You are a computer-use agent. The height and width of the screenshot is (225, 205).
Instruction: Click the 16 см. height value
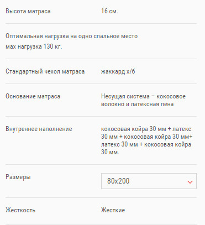click(x=109, y=11)
